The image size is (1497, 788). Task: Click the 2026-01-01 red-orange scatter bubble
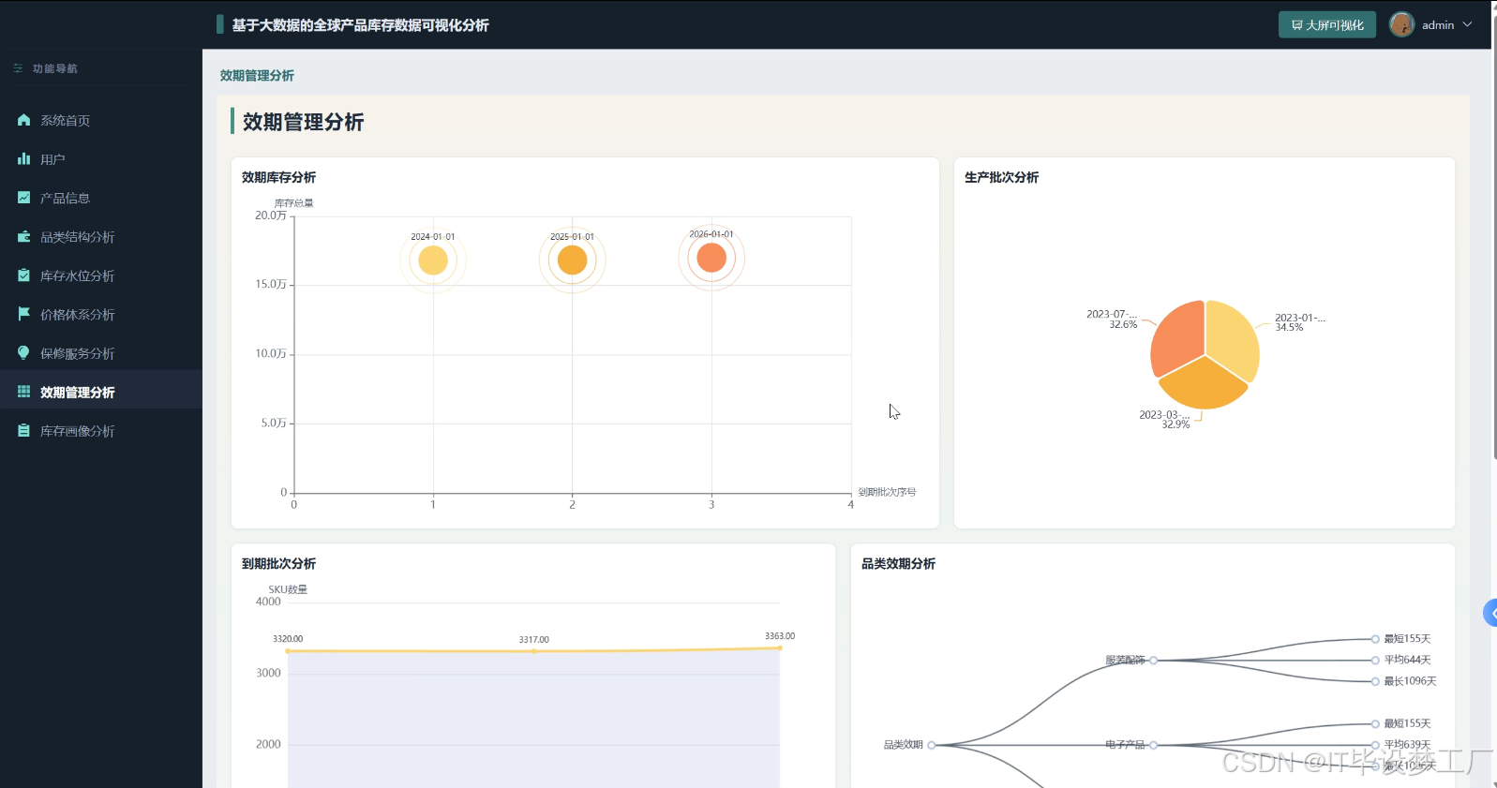711,258
